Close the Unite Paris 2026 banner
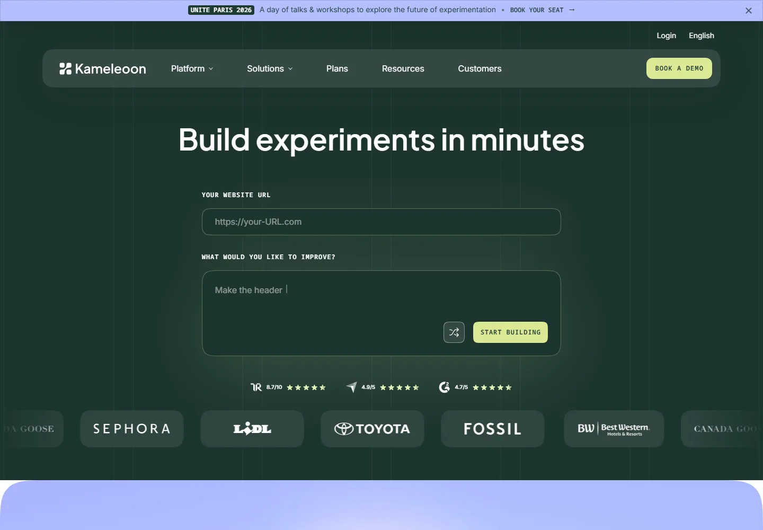Screen dimensions: 763x530 (749, 11)
